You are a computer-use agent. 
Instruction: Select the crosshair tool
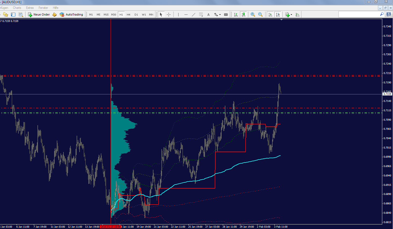point(169,14)
